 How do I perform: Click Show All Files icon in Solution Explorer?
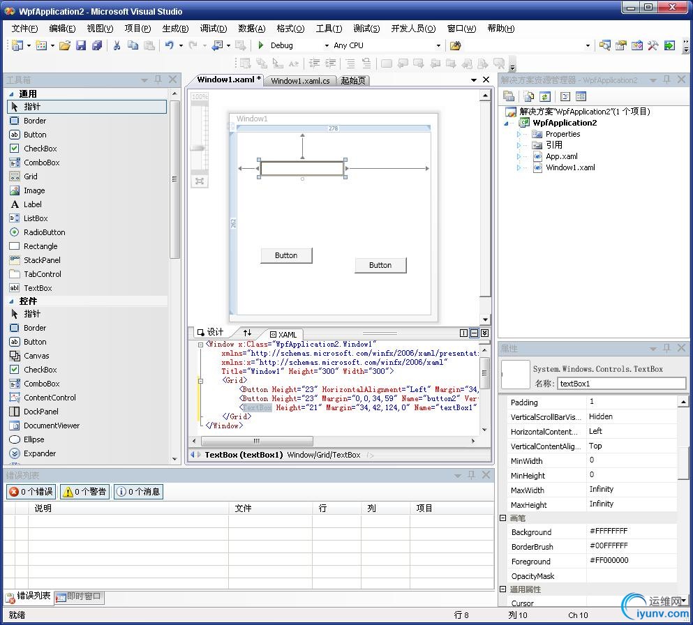pyautogui.click(x=528, y=96)
